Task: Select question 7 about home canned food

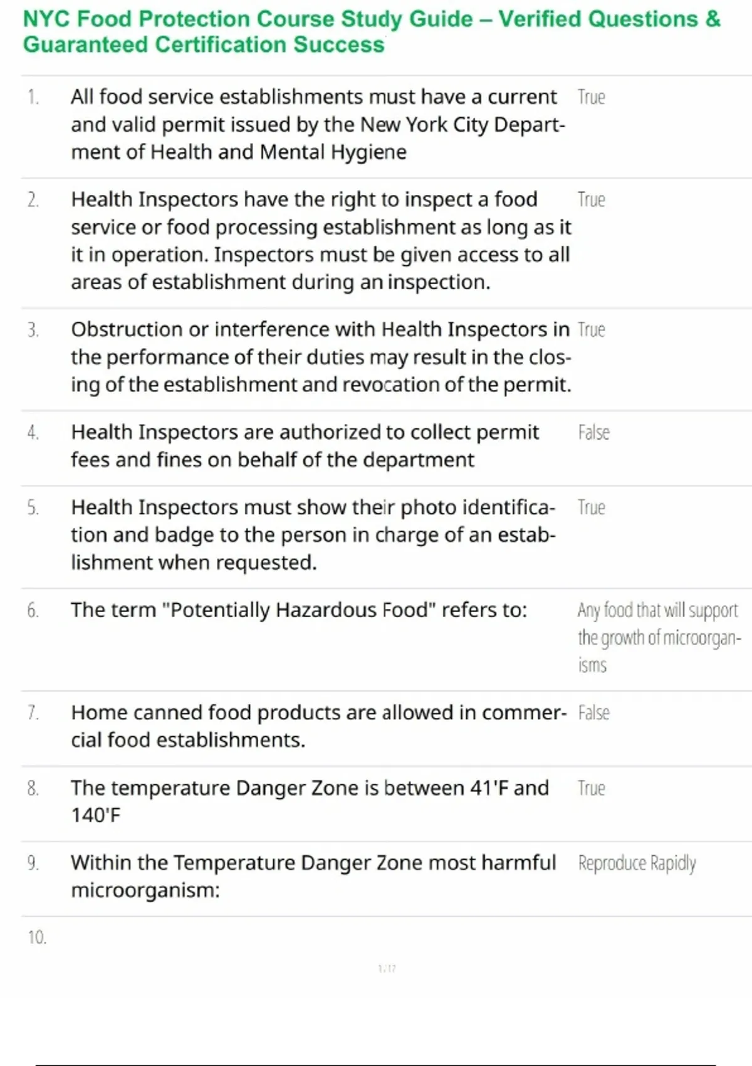Action: pyautogui.click(x=318, y=726)
